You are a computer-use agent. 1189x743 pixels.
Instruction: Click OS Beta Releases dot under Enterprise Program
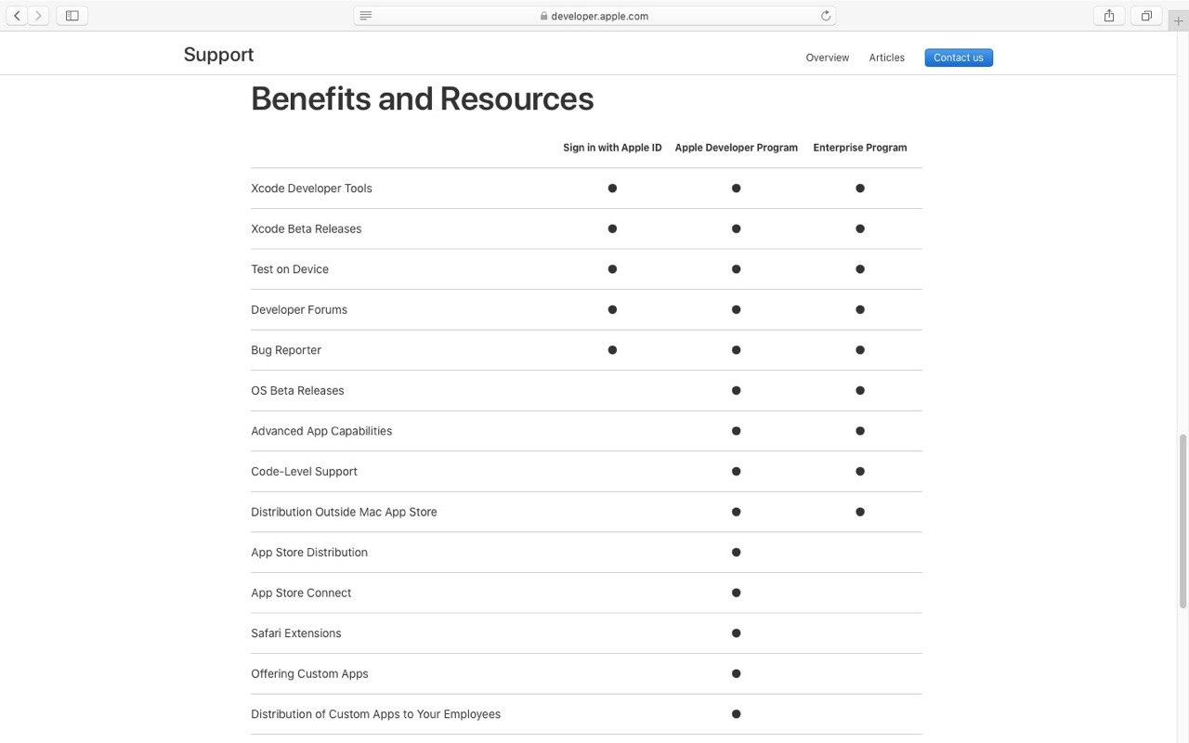(860, 391)
